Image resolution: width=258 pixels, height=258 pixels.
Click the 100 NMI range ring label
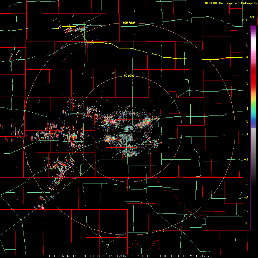click(129, 23)
